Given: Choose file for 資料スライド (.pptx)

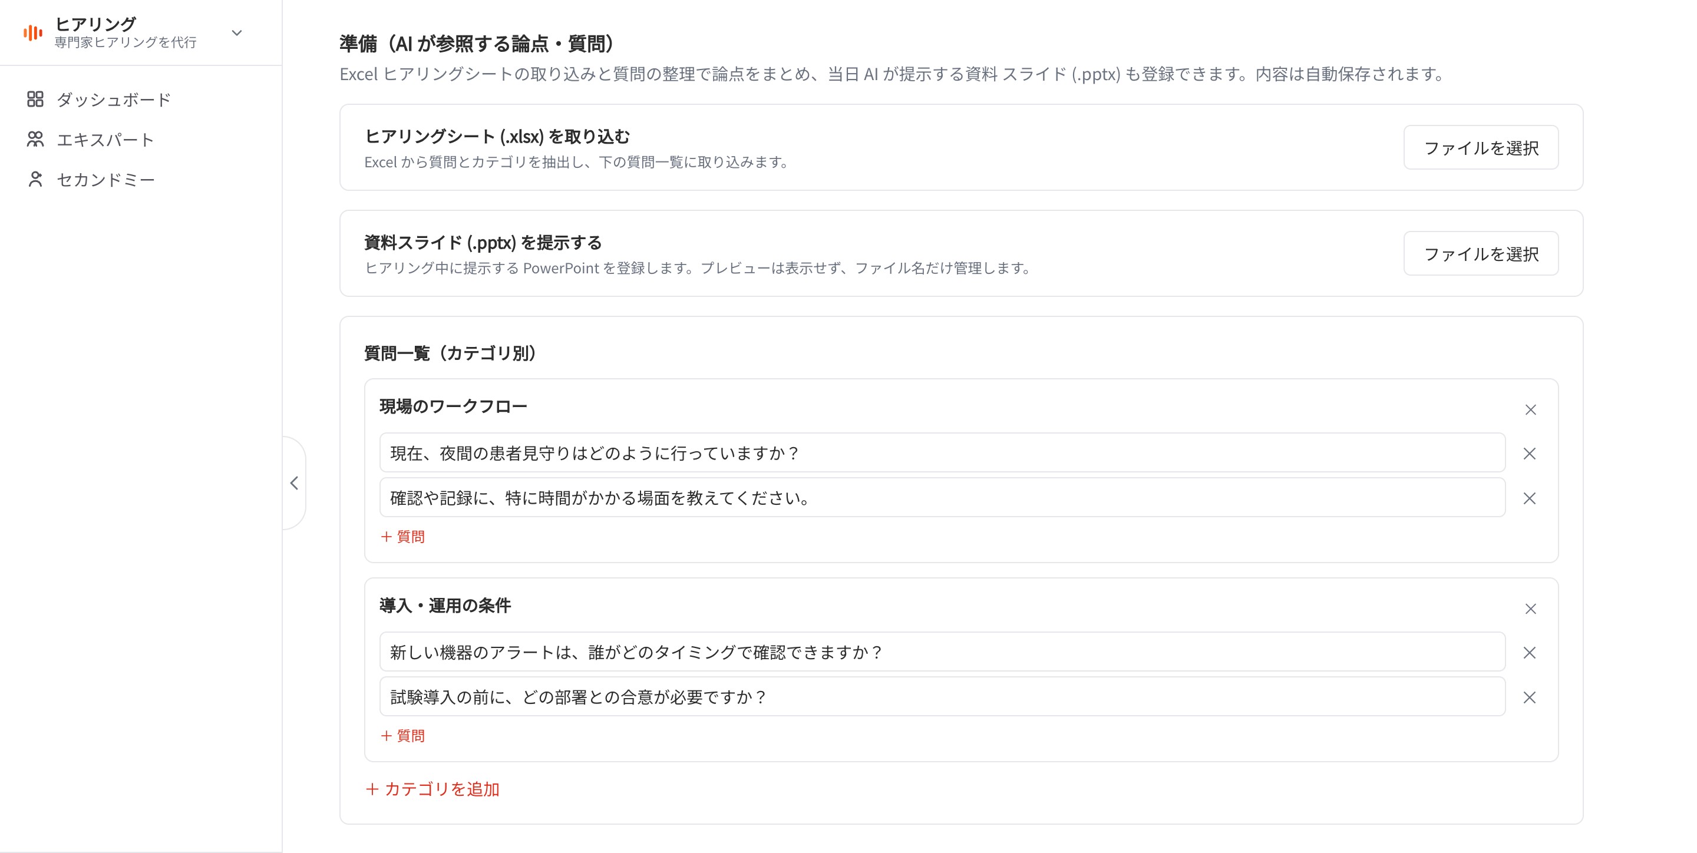Looking at the screenshot, I should coord(1481,253).
